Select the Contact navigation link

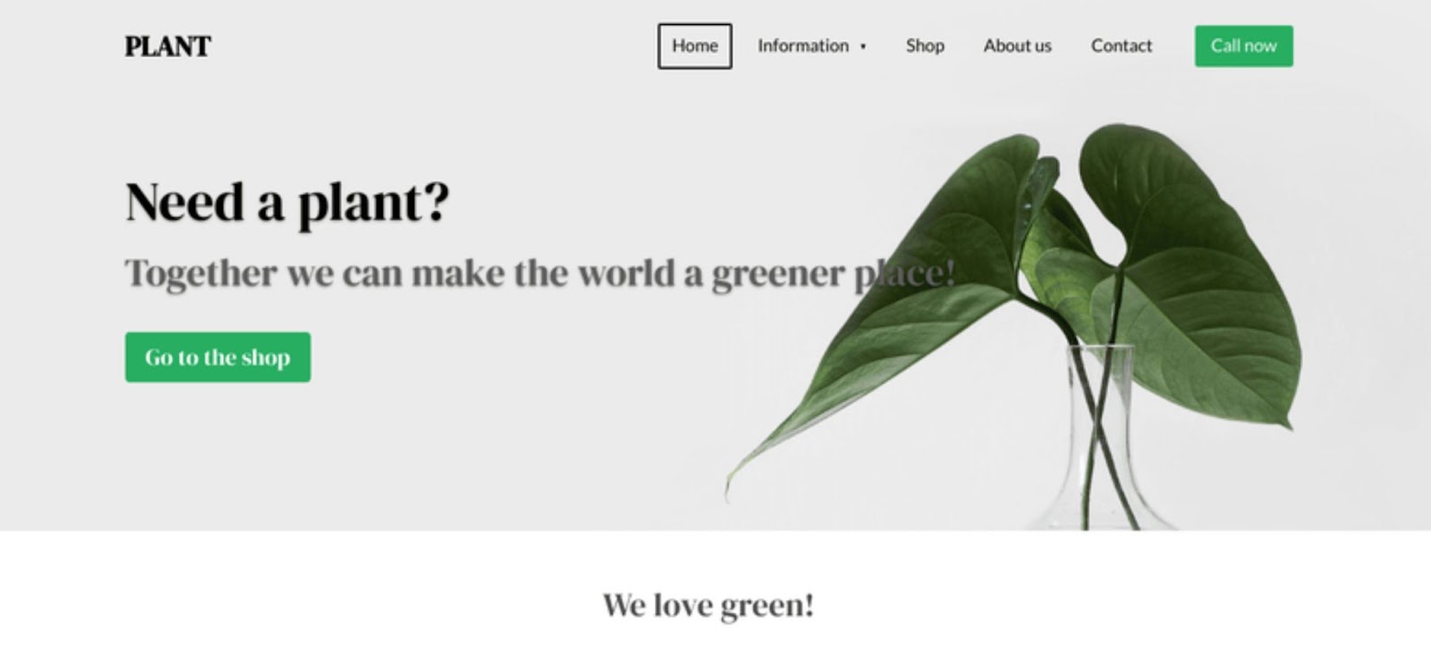click(1122, 46)
